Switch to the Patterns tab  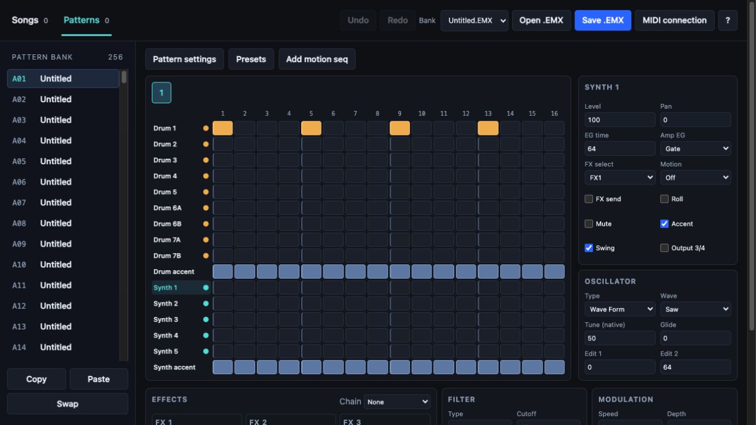click(86, 20)
